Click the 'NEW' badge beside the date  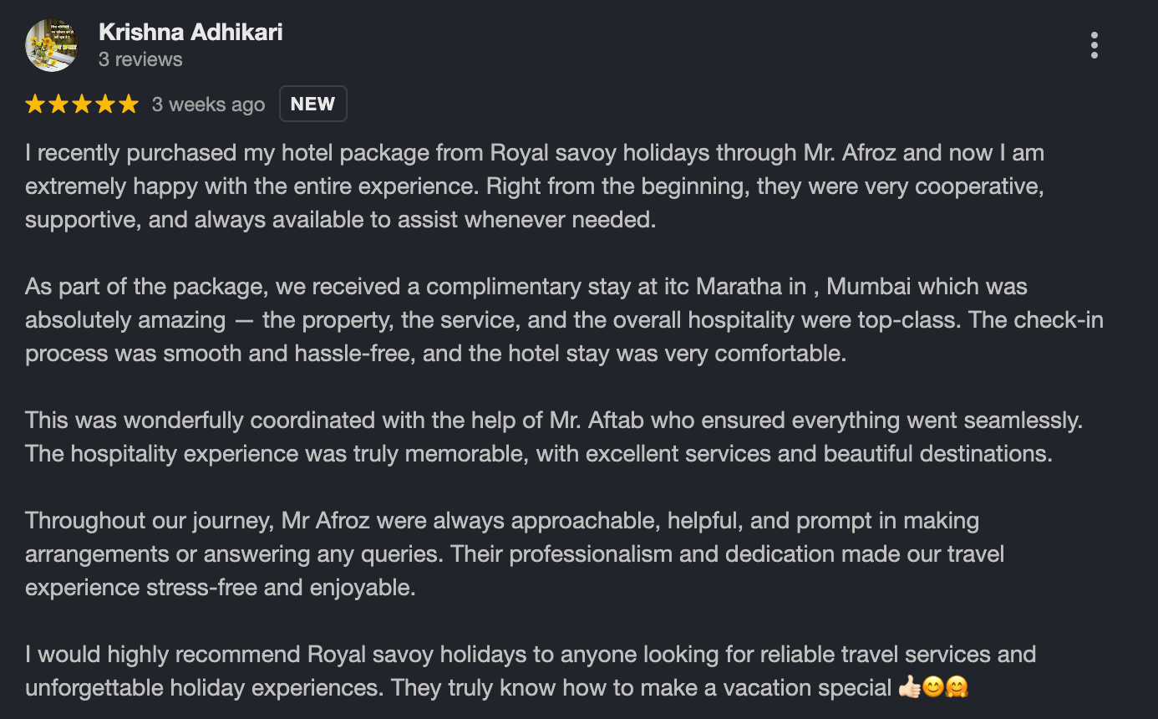click(x=312, y=105)
